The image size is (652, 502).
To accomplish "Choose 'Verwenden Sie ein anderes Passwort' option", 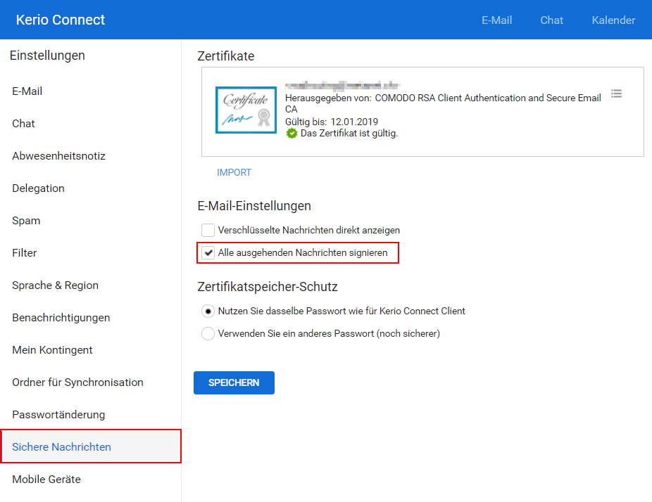I will (208, 333).
